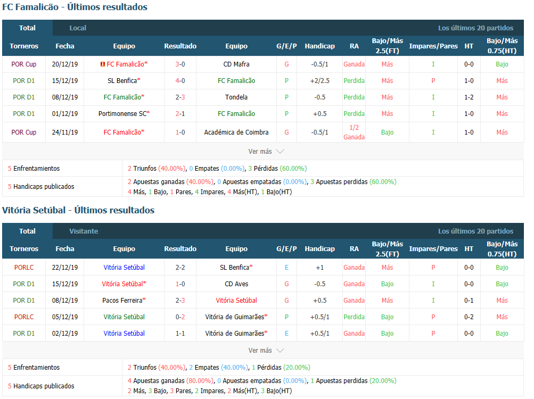Open Los últimos 20 partidos for Vitória Setúbal
The height and width of the screenshot is (399, 534).
(475, 231)
